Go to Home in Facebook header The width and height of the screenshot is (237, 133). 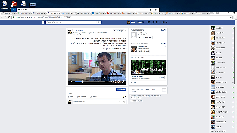click(140, 22)
